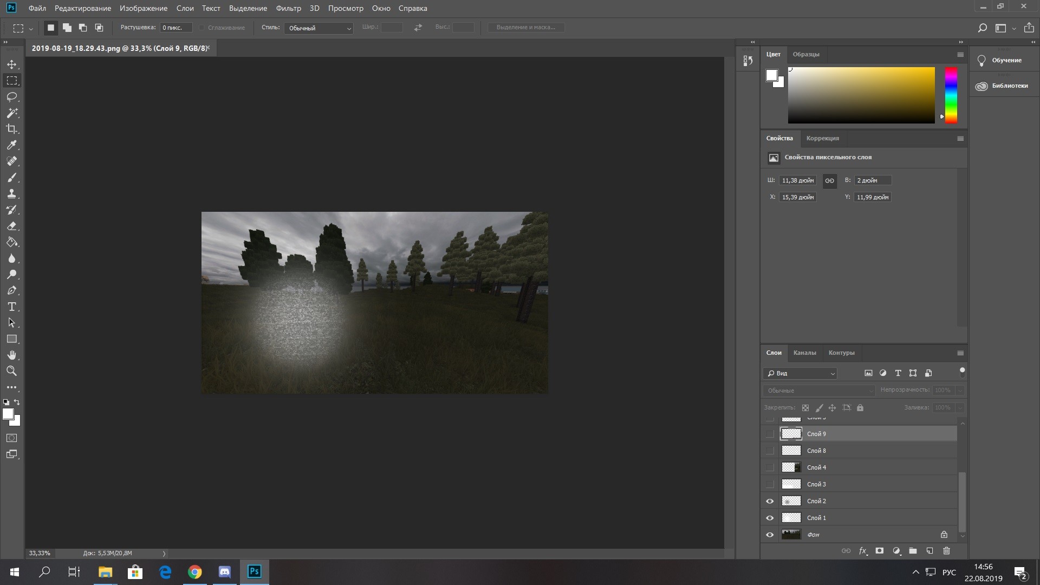The height and width of the screenshot is (585, 1040).
Task: Show the Слой 9 layer
Action: (x=770, y=434)
